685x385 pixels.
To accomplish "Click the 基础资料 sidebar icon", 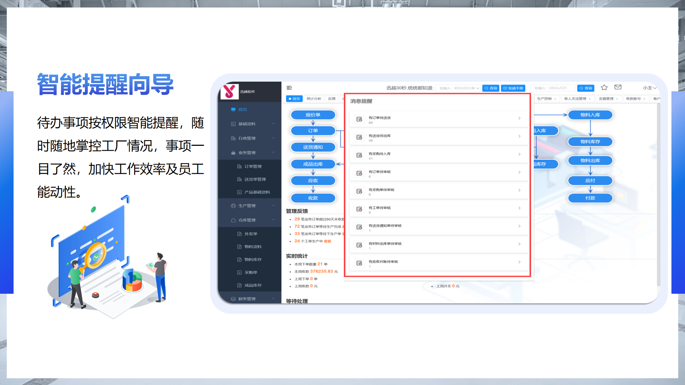I will point(233,124).
